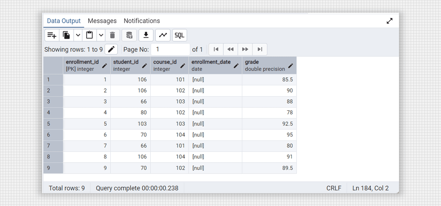The height and width of the screenshot is (206, 441).
Task: Click the Add row icon
Action: 52,35
